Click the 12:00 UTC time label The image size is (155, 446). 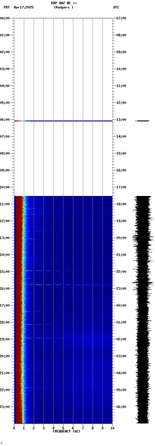tap(121, 103)
